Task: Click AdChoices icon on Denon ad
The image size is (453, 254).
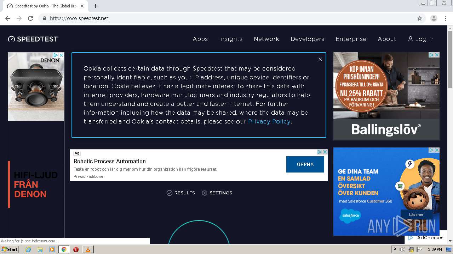Action: [x=56, y=55]
